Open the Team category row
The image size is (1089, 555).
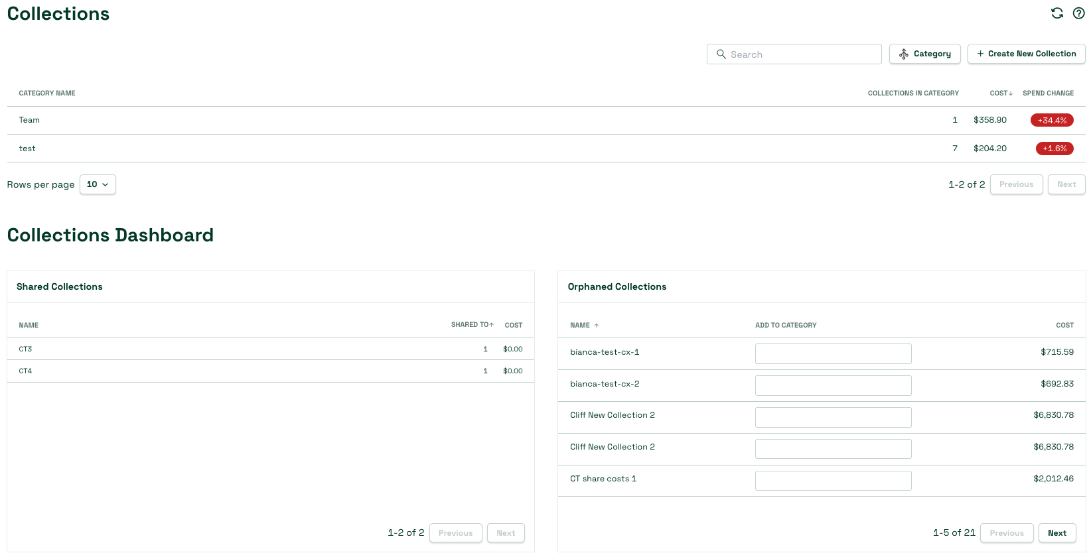click(29, 120)
